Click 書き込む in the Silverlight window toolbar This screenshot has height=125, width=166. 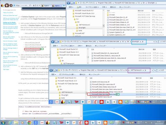113,7
